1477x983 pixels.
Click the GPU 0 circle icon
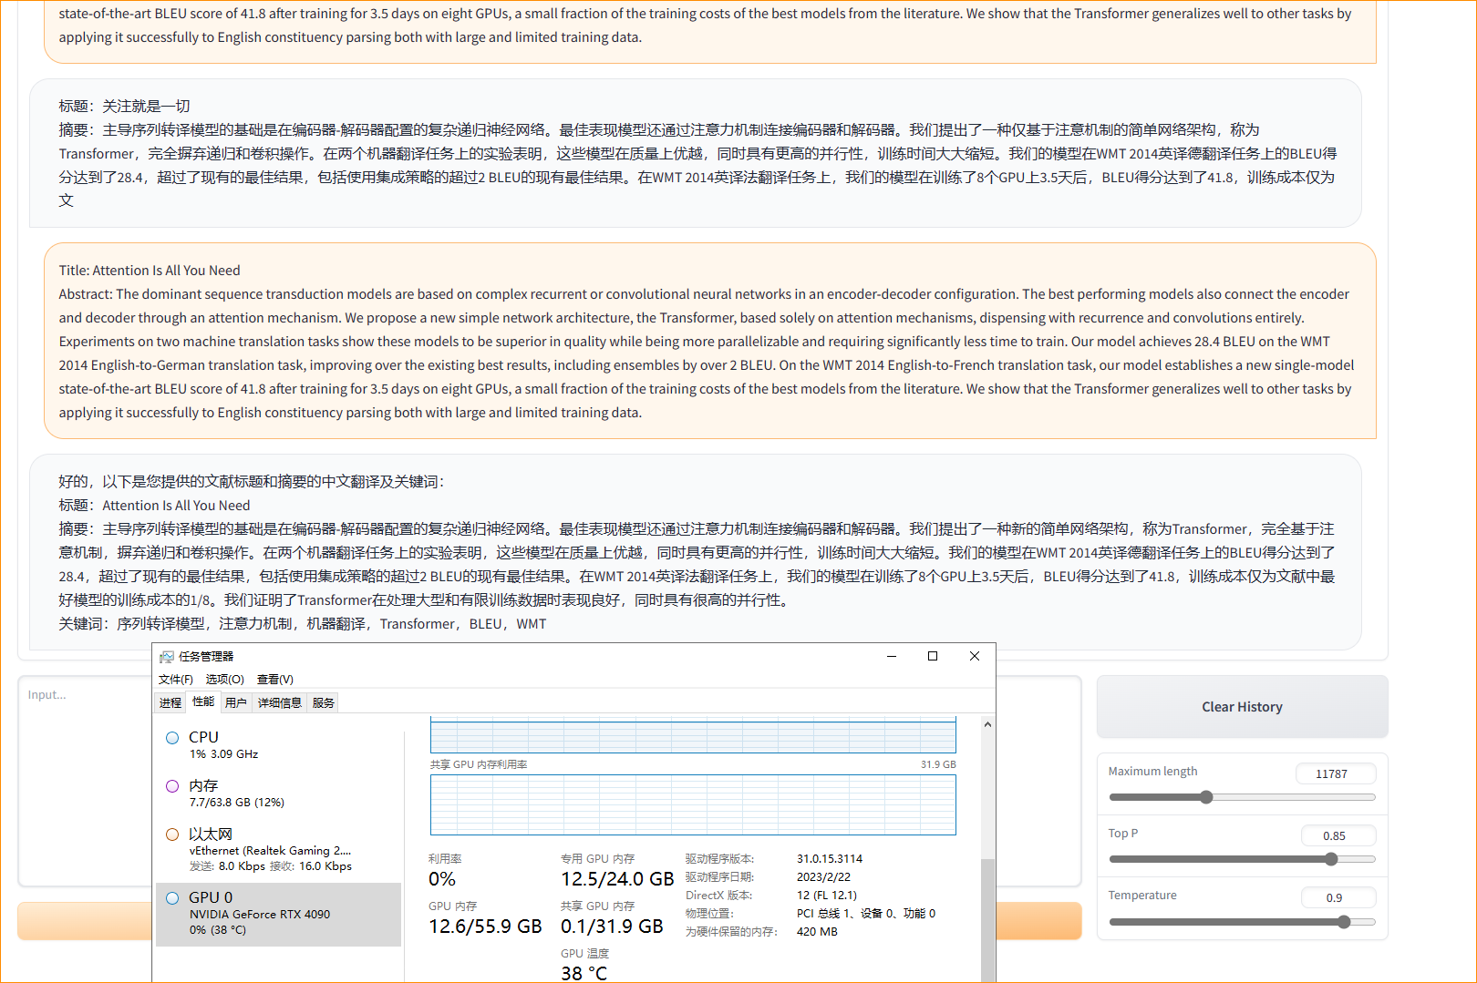(x=172, y=898)
